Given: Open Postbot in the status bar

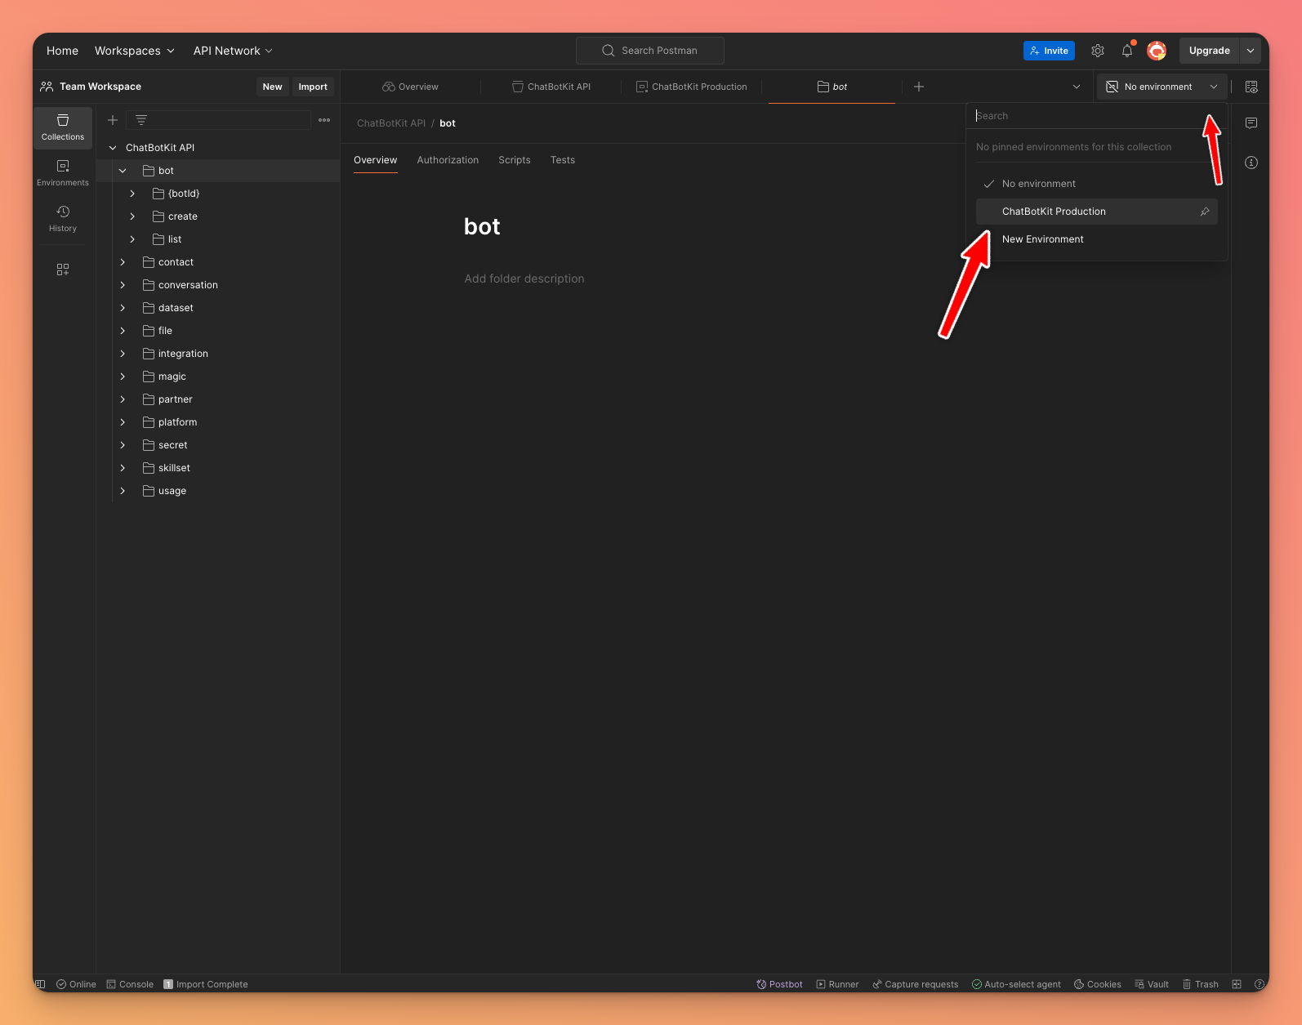Looking at the screenshot, I should 779,984.
